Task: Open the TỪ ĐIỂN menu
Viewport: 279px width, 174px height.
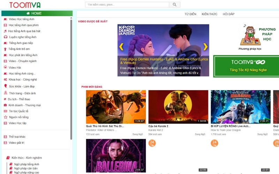Action: (190, 14)
